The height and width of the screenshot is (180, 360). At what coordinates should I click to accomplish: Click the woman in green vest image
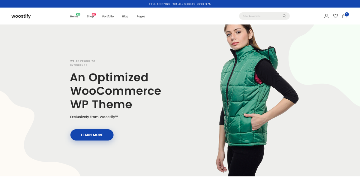coord(256,100)
